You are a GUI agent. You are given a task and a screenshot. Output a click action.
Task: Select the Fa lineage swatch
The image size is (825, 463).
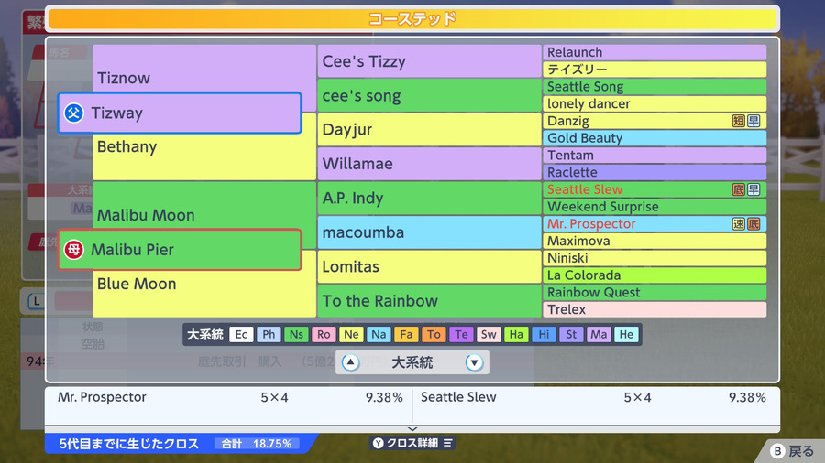(x=406, y=334)
